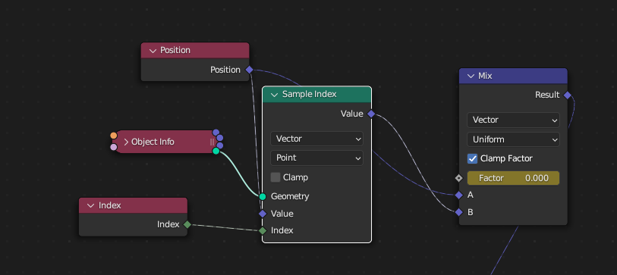Click the resize grip on the Object Info node
The width and height of the screenshot is (617, 275).
tap(212, 142)
